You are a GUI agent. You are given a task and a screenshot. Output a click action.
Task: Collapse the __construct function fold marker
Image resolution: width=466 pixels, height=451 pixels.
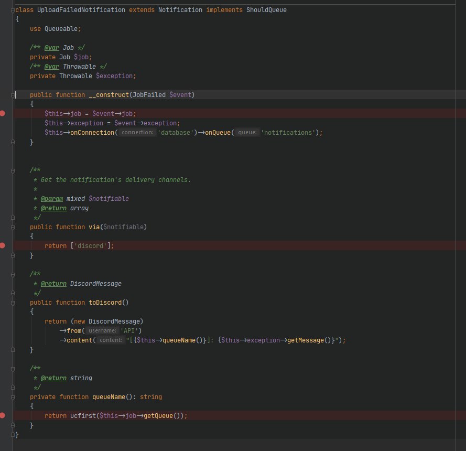click(13, 95)
